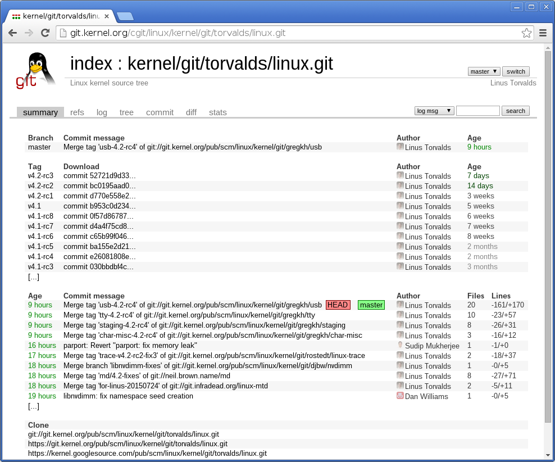Click the browser back navigation arrow
555x462 pixels.
12,33
